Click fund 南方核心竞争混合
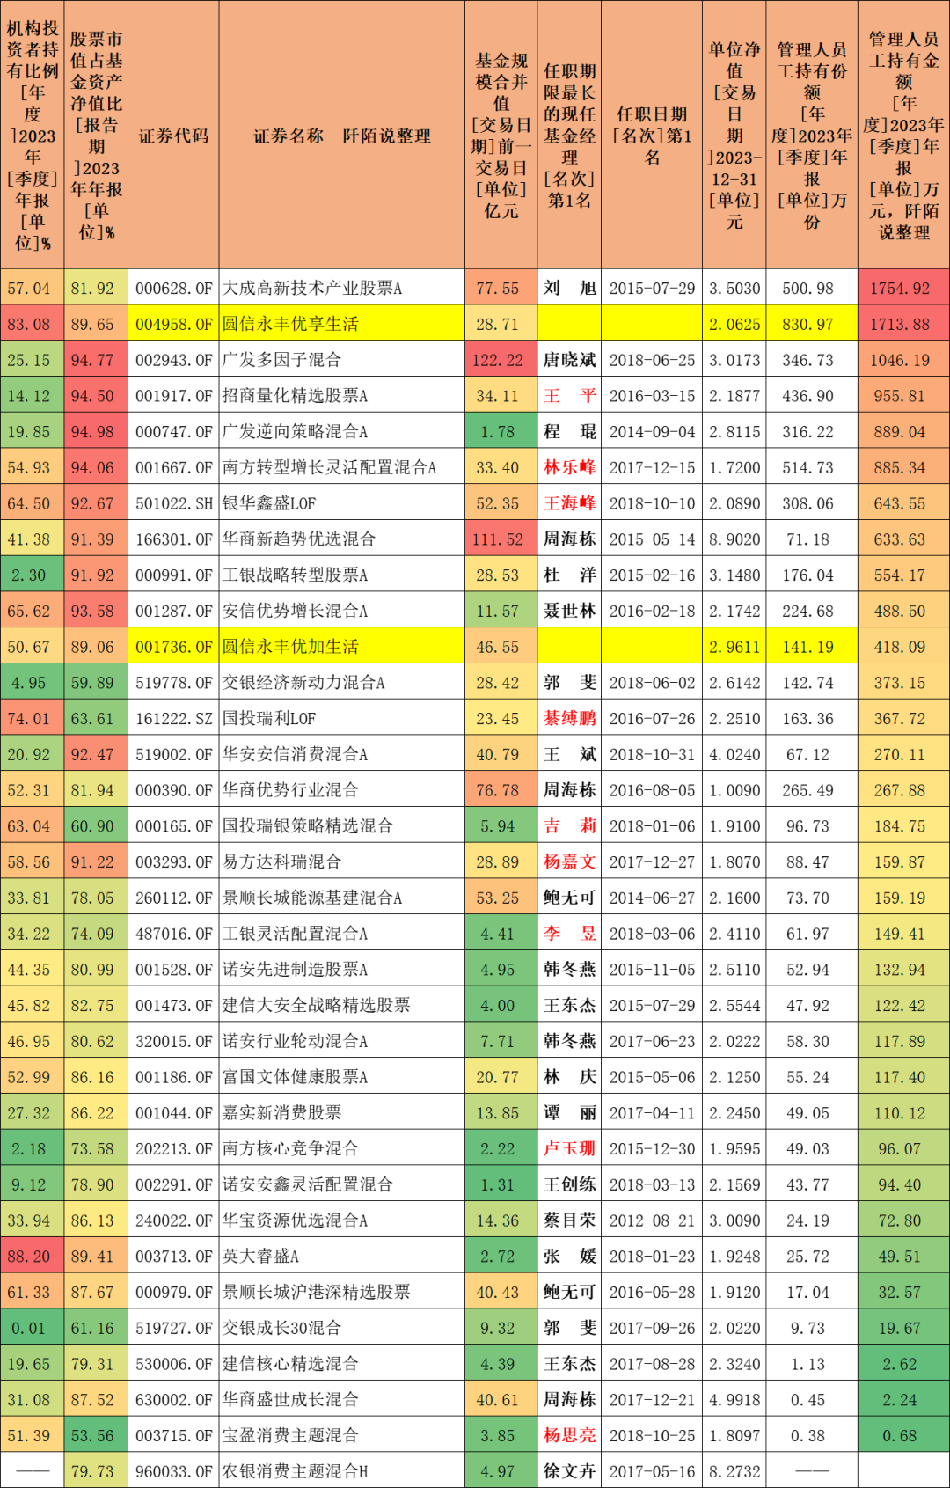Screen dimensions: 950x1488 (290, 1149)
